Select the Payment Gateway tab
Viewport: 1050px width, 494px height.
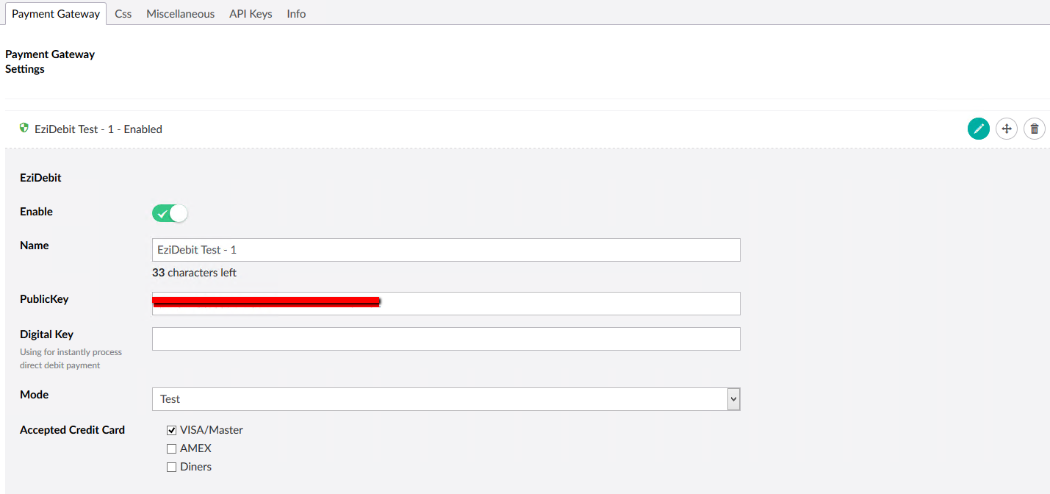(55, 13)
